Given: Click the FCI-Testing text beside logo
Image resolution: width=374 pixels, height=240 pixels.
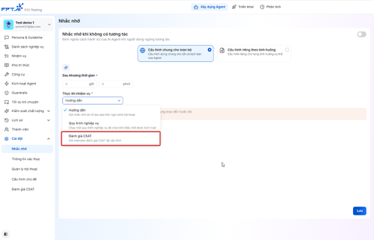Looking at the screenshot, I should coord(33,10).
